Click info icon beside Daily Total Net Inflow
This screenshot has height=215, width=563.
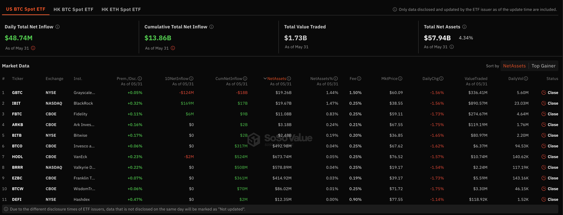pyautogui.click(x=58, y=27)
